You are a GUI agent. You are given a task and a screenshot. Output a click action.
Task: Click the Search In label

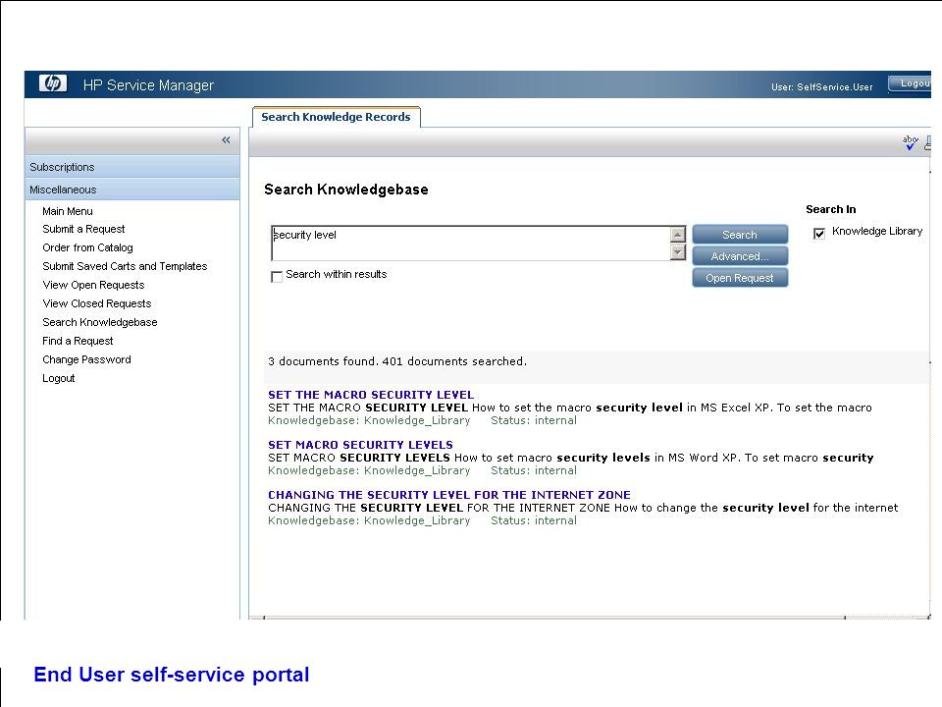(x=831, y=209)
